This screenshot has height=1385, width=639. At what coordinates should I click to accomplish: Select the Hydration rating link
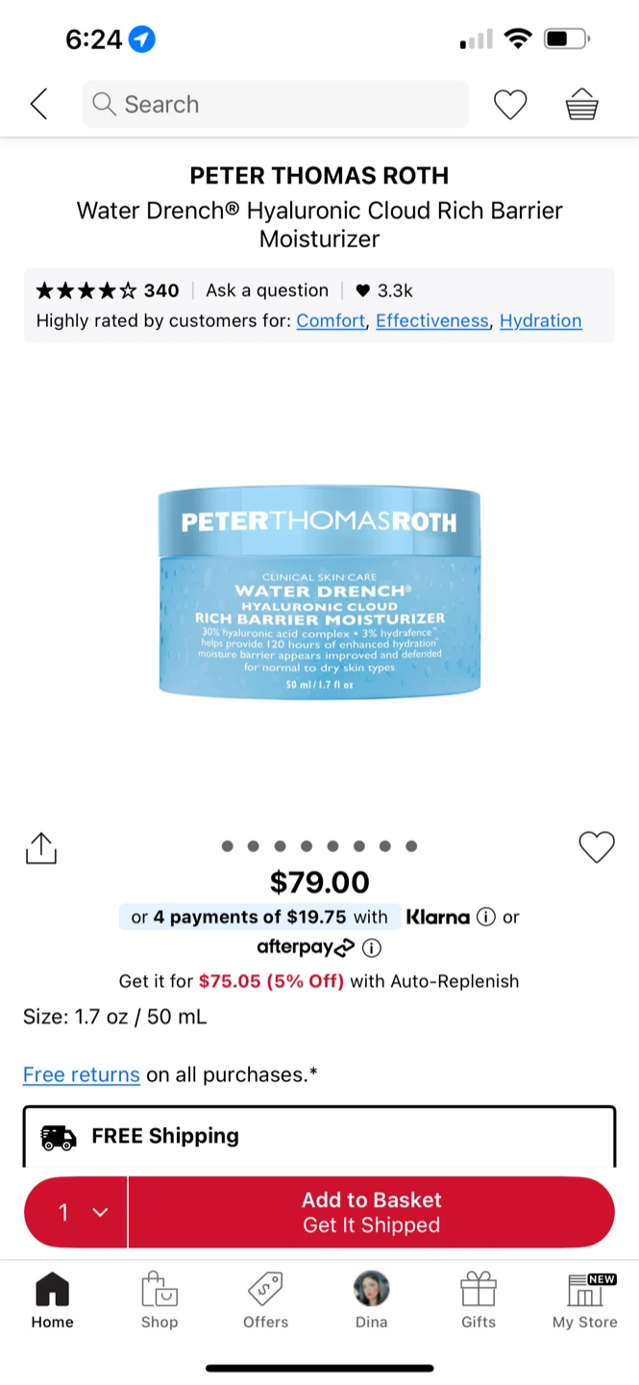(541, 321)
